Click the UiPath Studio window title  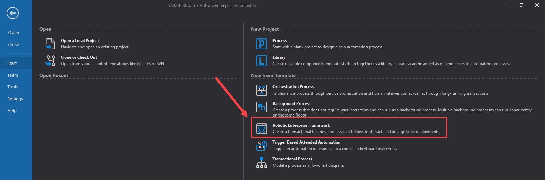tap(212, 5)
